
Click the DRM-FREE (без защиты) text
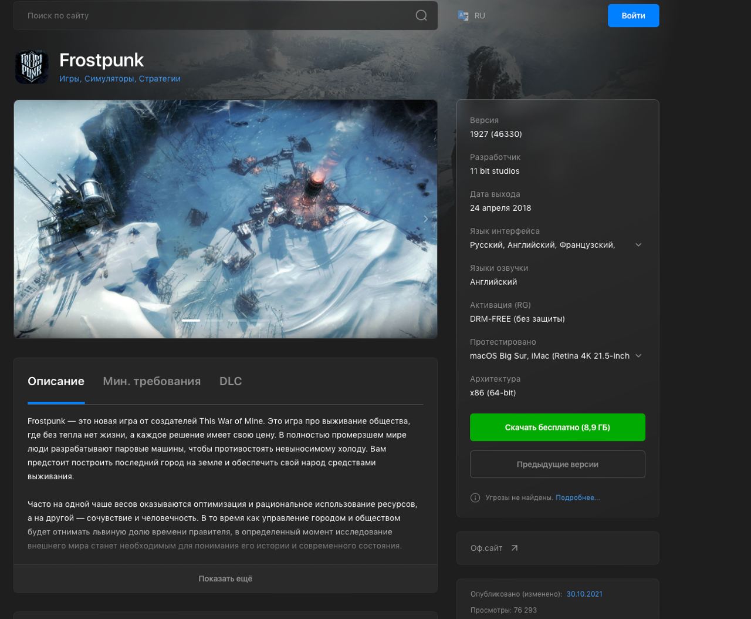point(517,319)
